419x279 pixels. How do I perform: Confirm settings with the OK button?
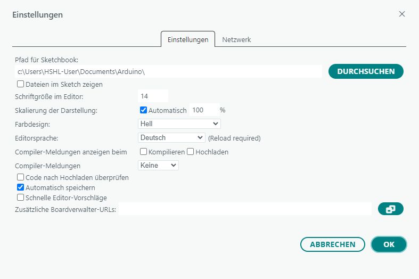[x=389, y=244]
